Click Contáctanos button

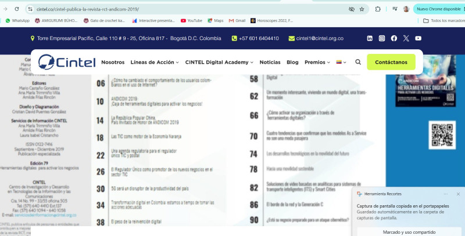click(391, 62)
